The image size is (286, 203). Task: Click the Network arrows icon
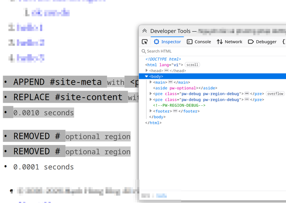219,42
